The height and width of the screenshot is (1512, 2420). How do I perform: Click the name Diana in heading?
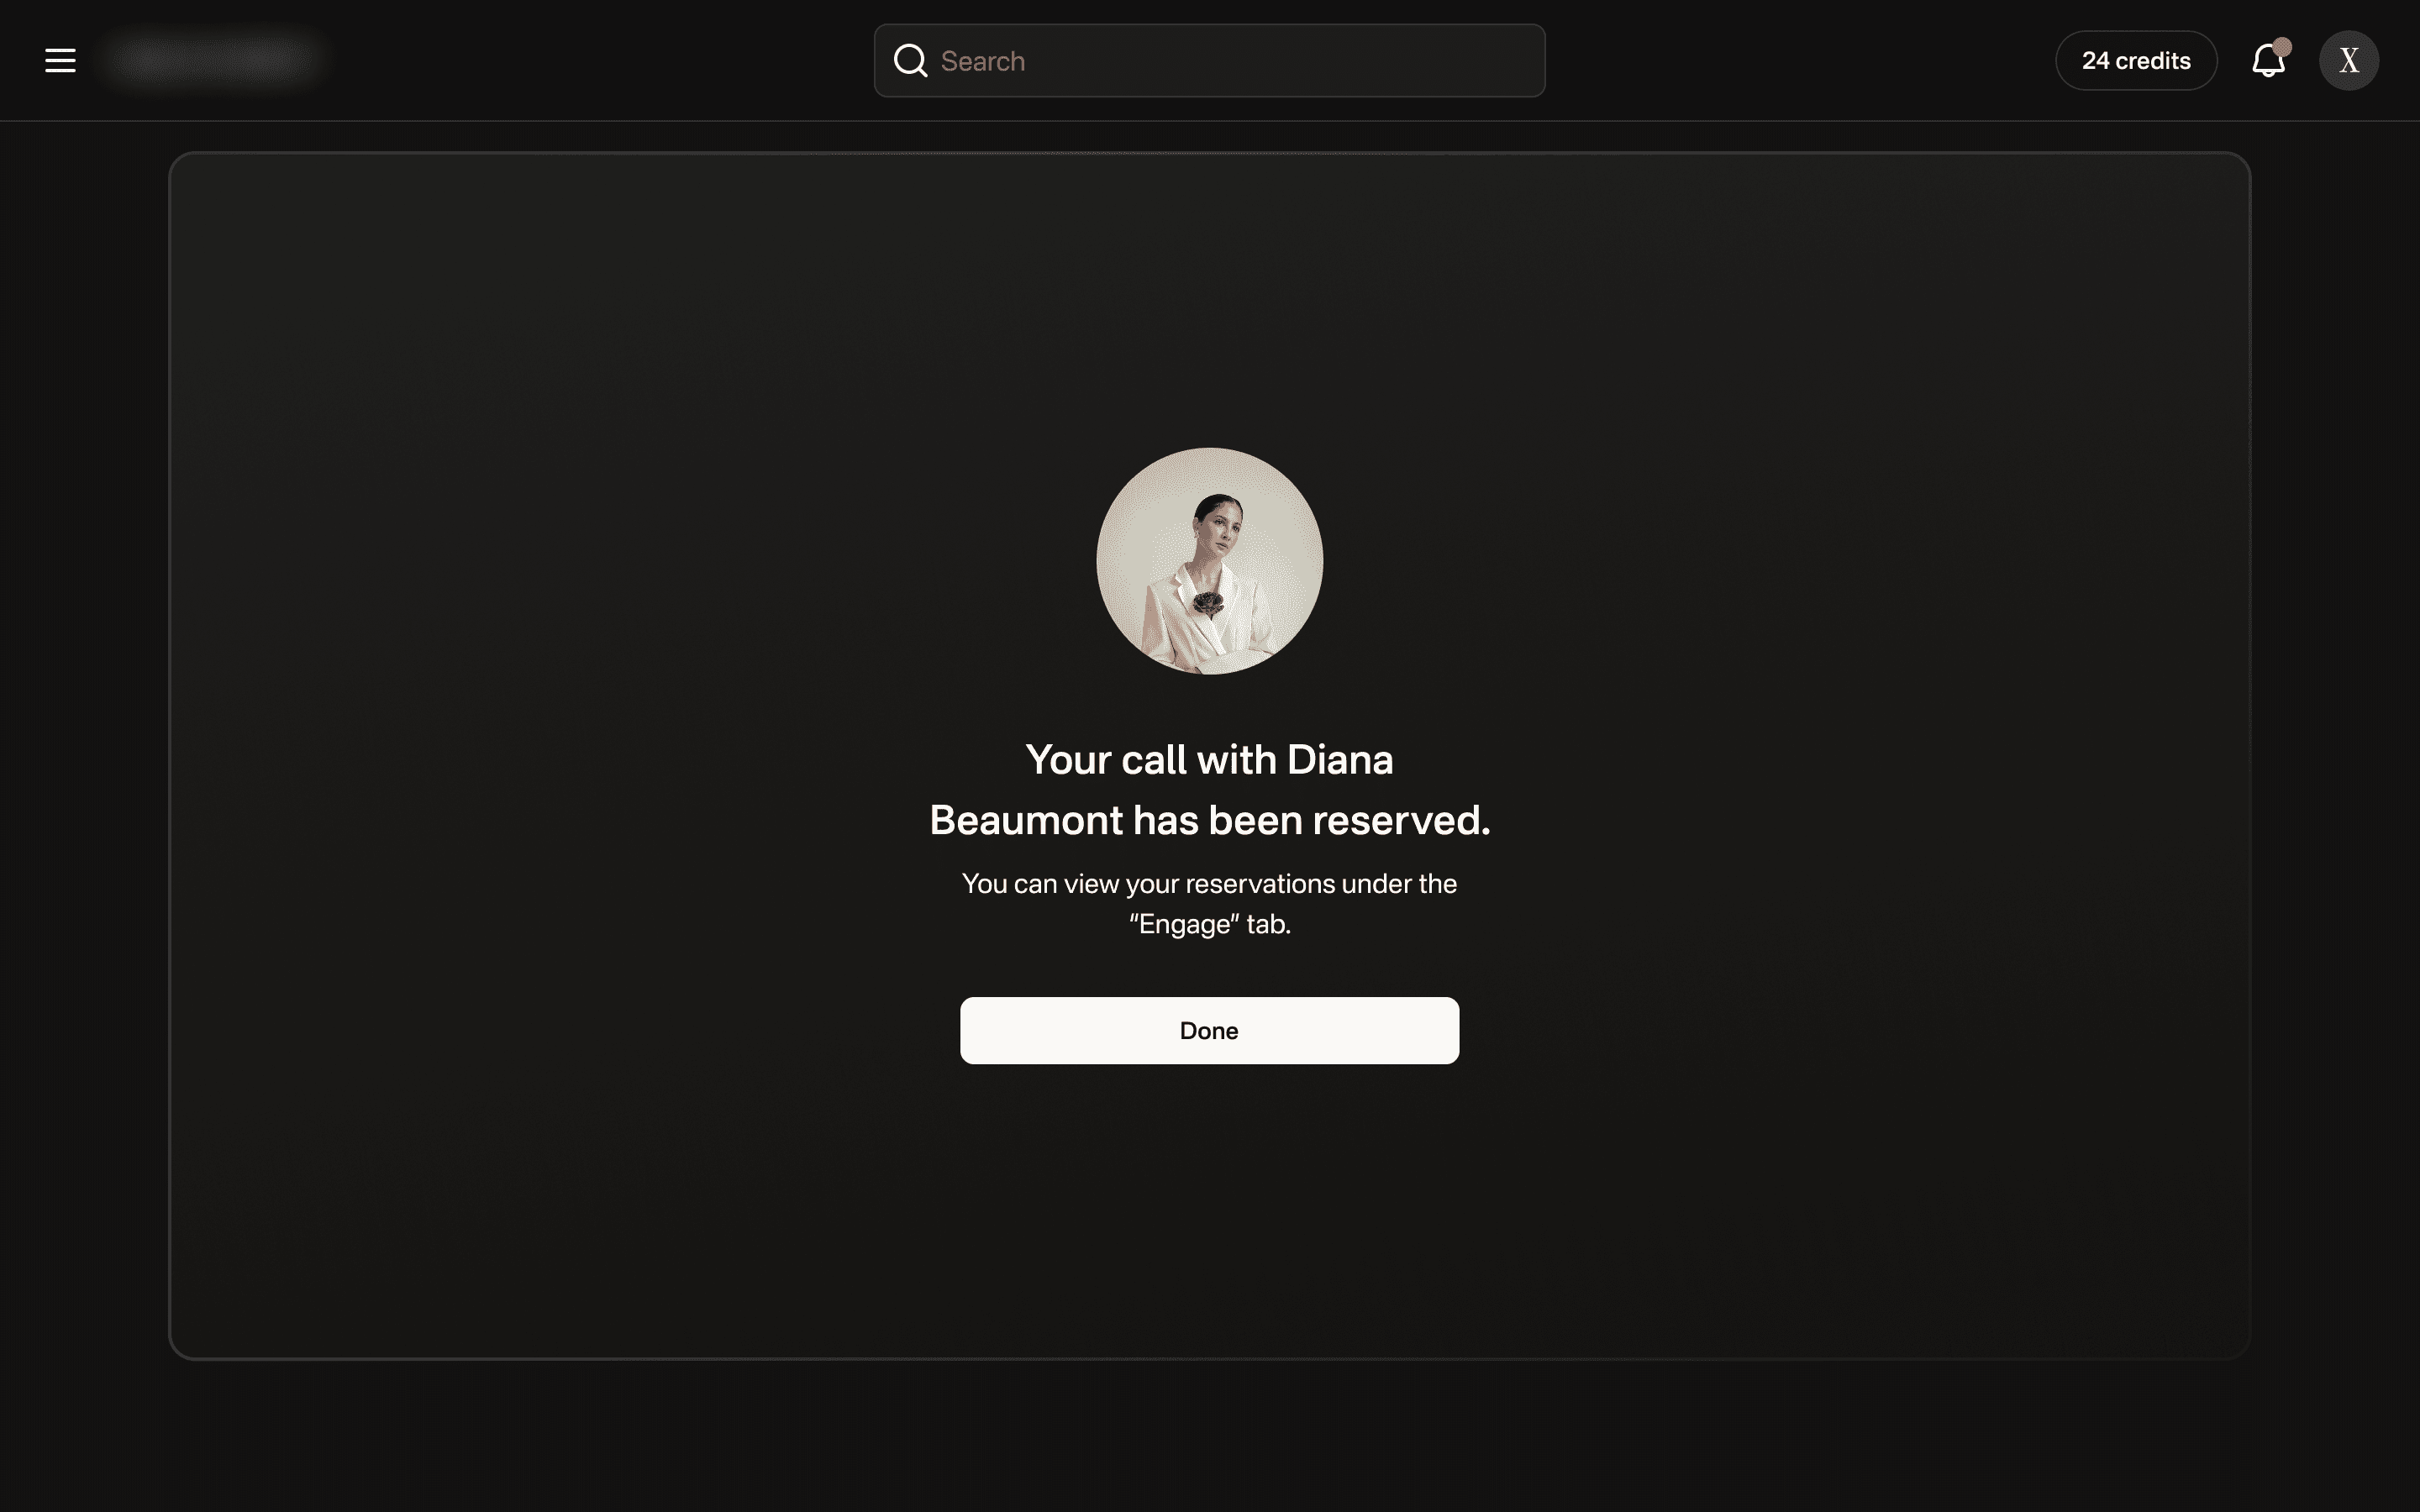1339,760
